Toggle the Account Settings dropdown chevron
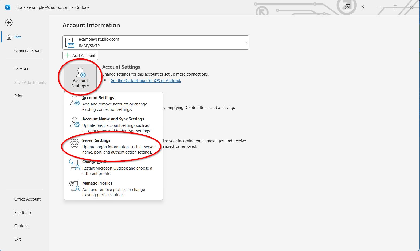The image size is (420, 251). point(88,86)
